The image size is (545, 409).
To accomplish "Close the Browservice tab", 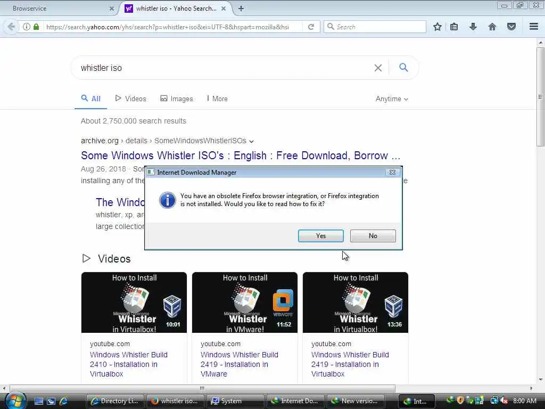I will (112, 9).
